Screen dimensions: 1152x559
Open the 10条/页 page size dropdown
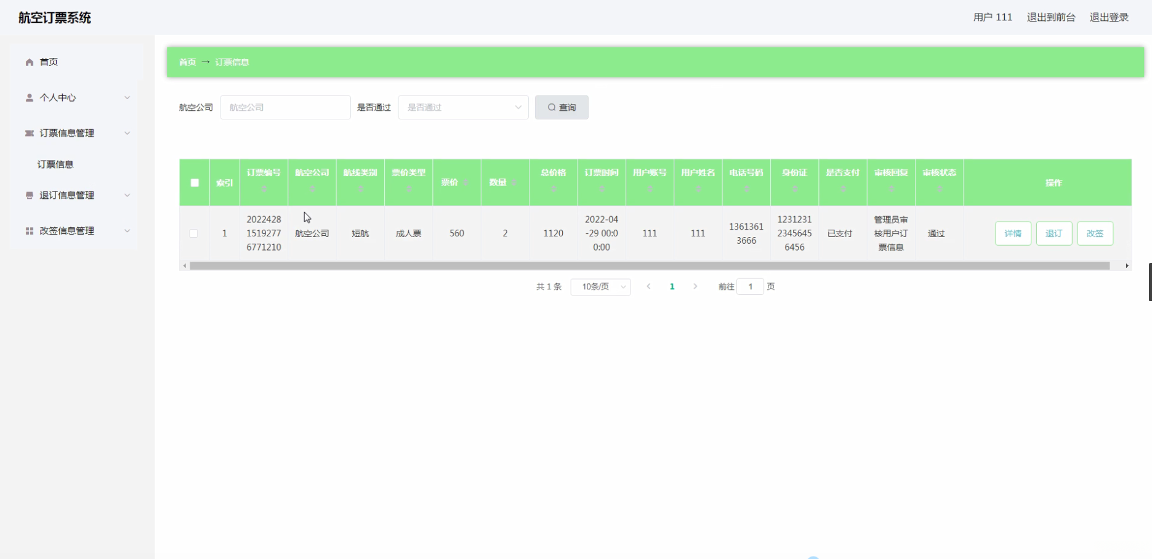pyautogui.click(x=600, y=287)
